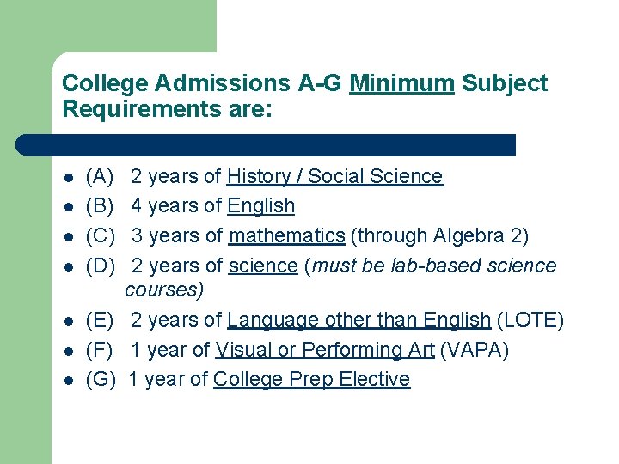This screenshot has width=619, height=464.
Task: Click the bullet point beside item (G)
Action: [69, 381]
